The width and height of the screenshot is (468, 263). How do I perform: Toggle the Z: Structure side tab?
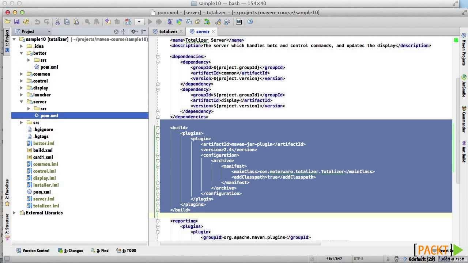pyautogui.click(x=7, y=227)
